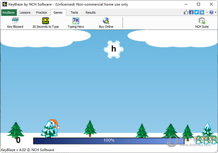Open the KeyBlaze main menu tab
This screenshot has height=153, width=218.
(9, 12)
